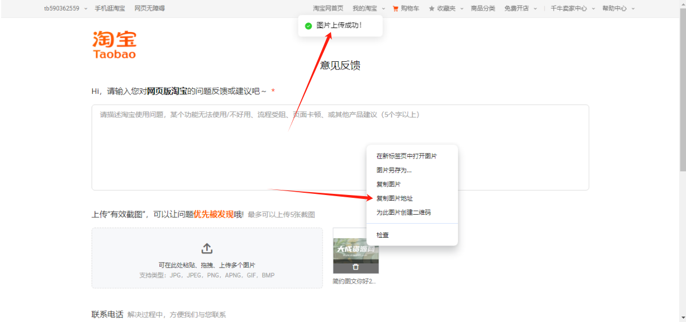
Task: Click the upload arrow icon
Action: coord(207,248)
